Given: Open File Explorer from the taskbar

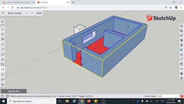Looking at the screenshot, I should pyautogui.click(x=67, y=101).
